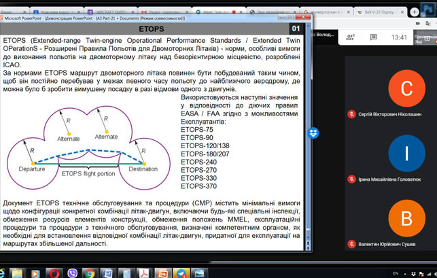Open Google Chrome from the taskbar
The image size is (437, 278).
pos(89,272)
